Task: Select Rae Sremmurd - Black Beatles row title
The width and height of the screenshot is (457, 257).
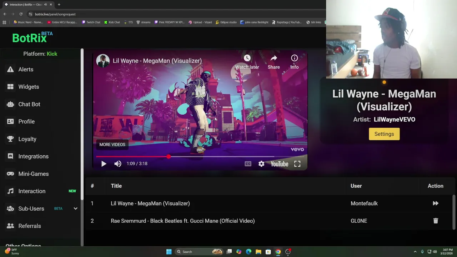Action: (183, 221)
